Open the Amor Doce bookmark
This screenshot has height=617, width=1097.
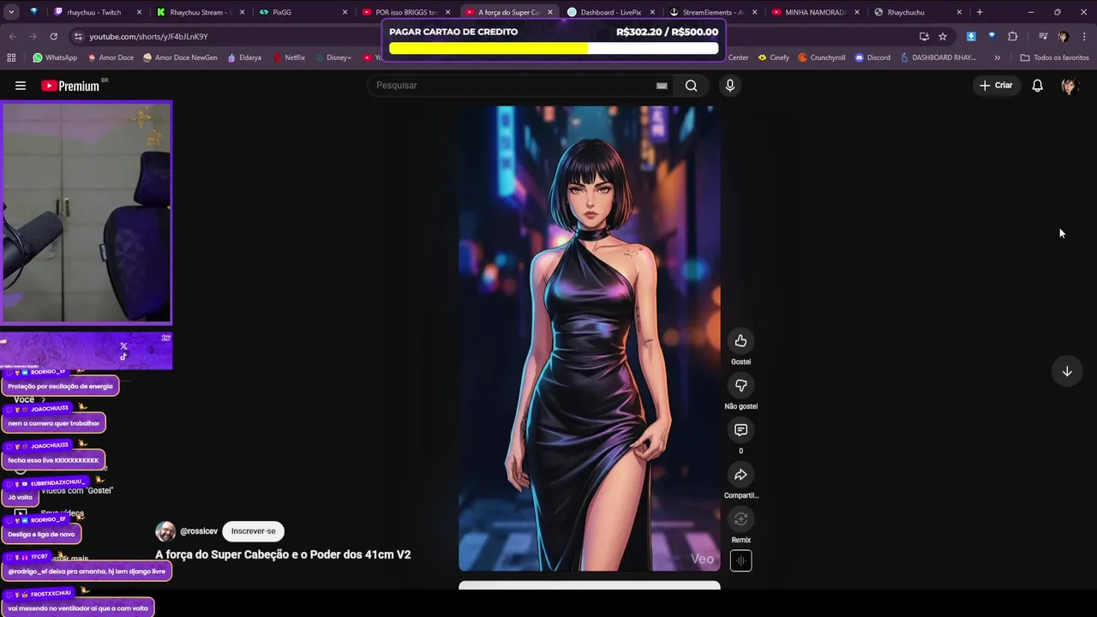tap(111, 57)
